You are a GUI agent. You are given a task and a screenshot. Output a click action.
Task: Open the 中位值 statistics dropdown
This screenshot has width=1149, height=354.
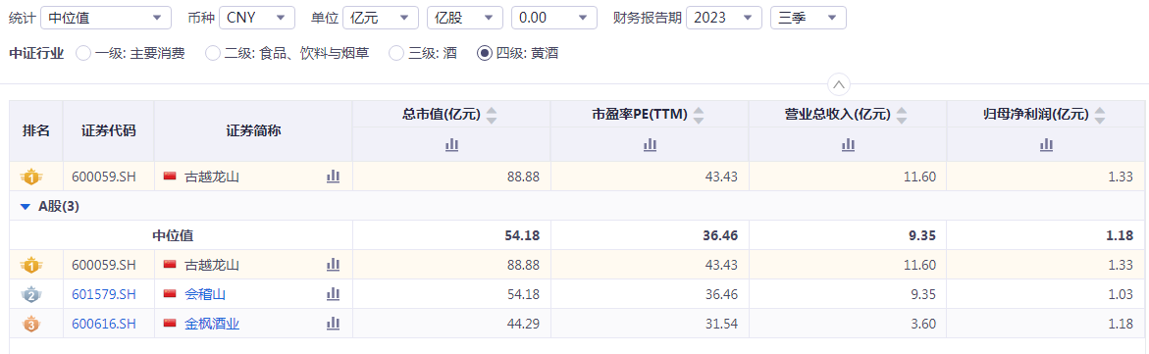coord(106,18)
